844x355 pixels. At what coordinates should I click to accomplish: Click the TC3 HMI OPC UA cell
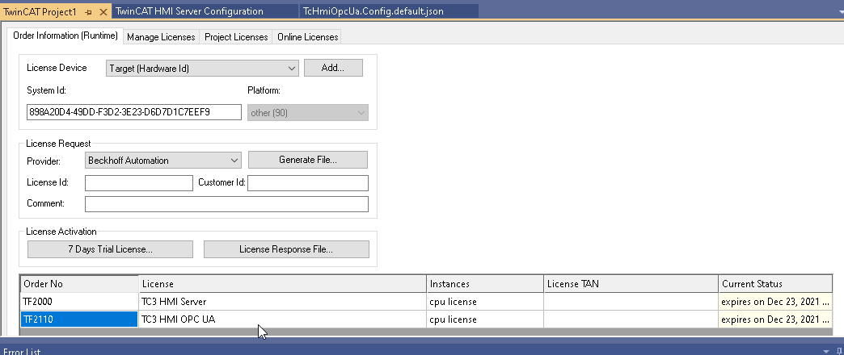pyautogui.click(x=283, y=319)
